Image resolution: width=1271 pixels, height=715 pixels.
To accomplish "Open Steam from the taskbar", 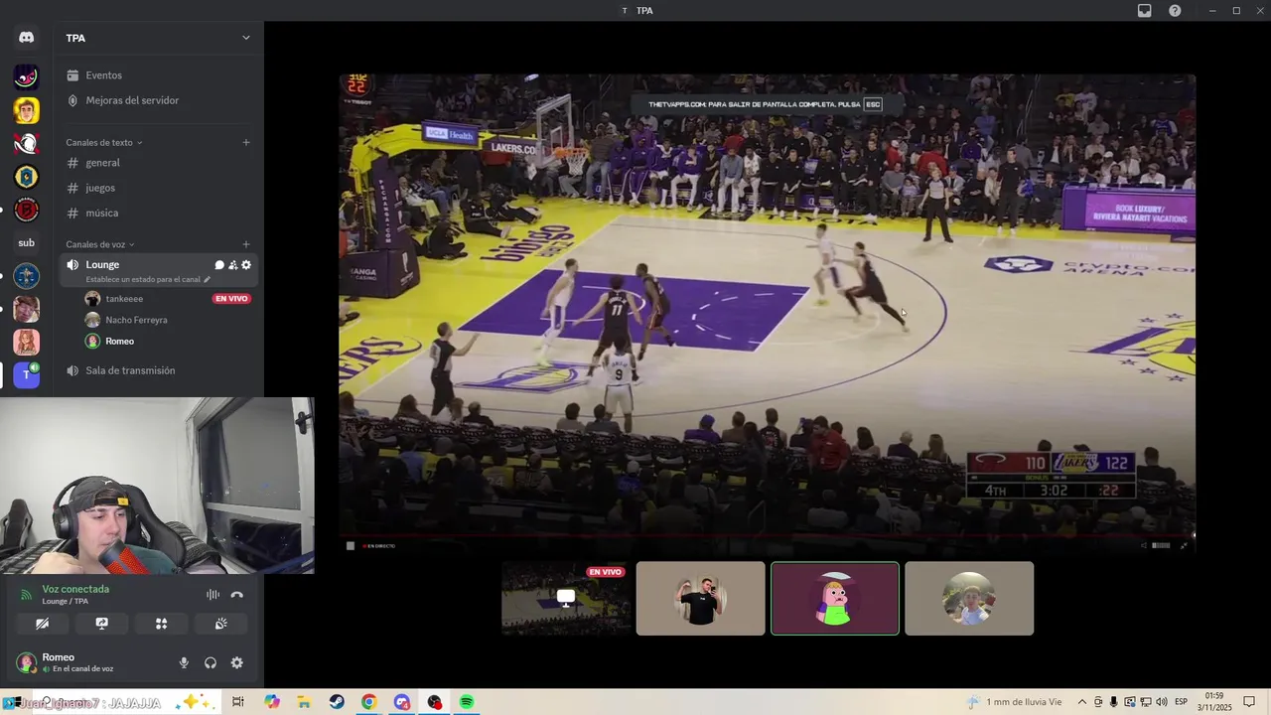I will (x=337, y=702).
